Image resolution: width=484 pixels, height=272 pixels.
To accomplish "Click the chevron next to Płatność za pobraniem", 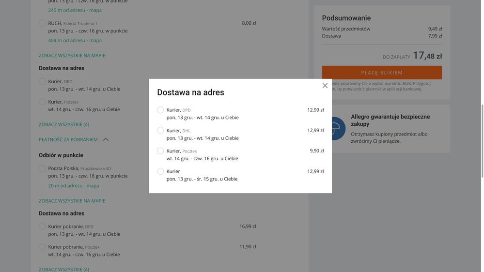I will click(106, 140).
